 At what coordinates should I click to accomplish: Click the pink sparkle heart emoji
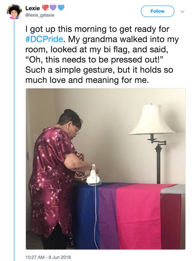45,8
